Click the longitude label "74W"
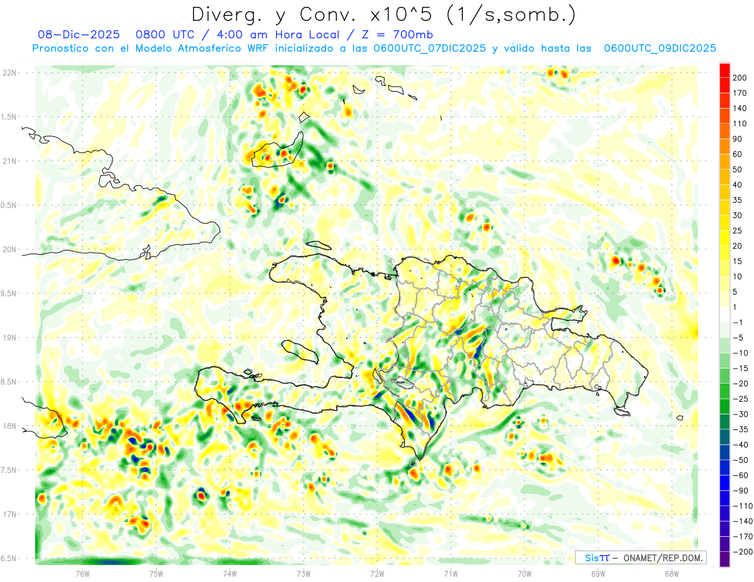This screenshot has height=582, width=754. (x=230, y=573)
